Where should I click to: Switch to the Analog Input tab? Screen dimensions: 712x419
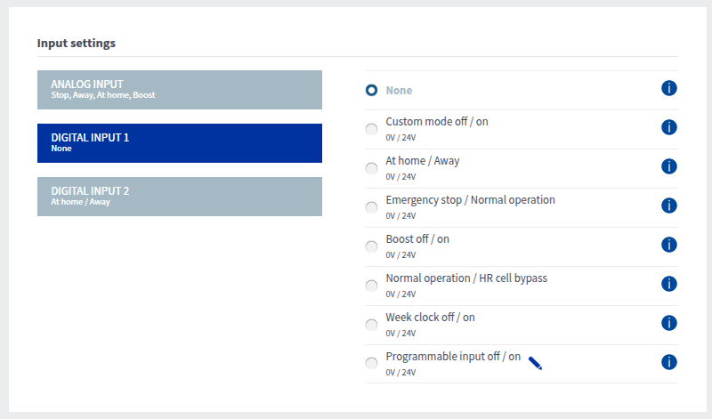click(179, 89)
